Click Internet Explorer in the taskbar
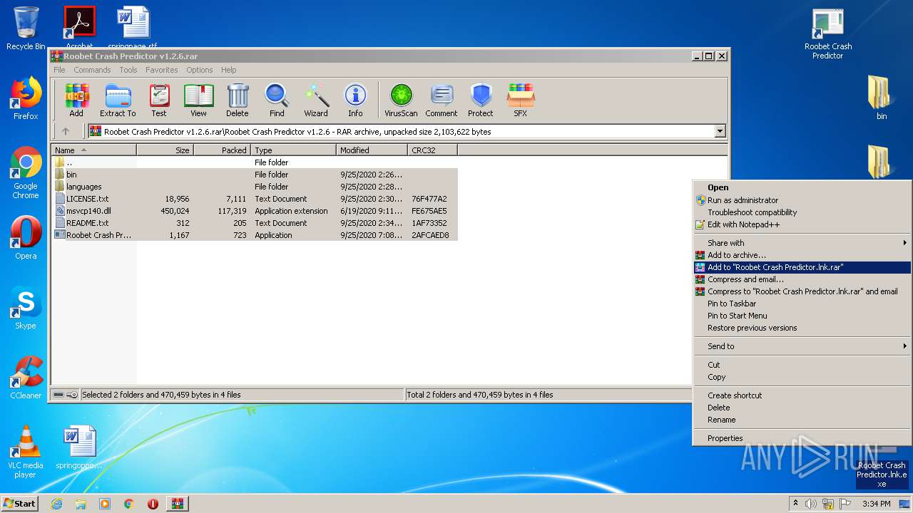The image size is (913, 513). pyautogui.click(x=56, y=504)
